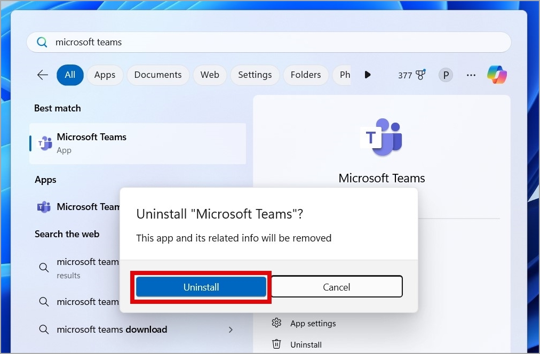The height and width of the screenshot is (354, 540).
Task: Click the App settings gear icon
Action: pyautogui.click(x=276, y=323)
